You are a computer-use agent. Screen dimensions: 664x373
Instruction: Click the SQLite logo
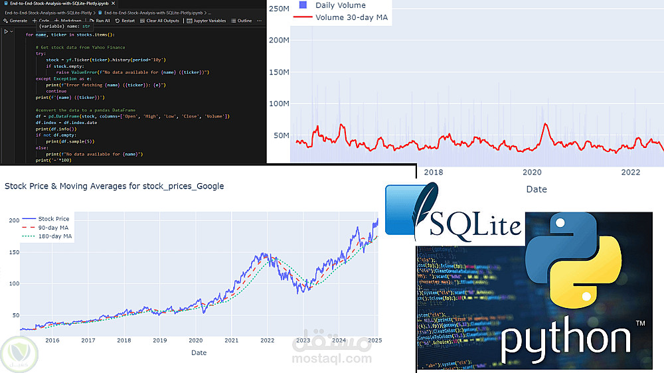pos(453,214)
